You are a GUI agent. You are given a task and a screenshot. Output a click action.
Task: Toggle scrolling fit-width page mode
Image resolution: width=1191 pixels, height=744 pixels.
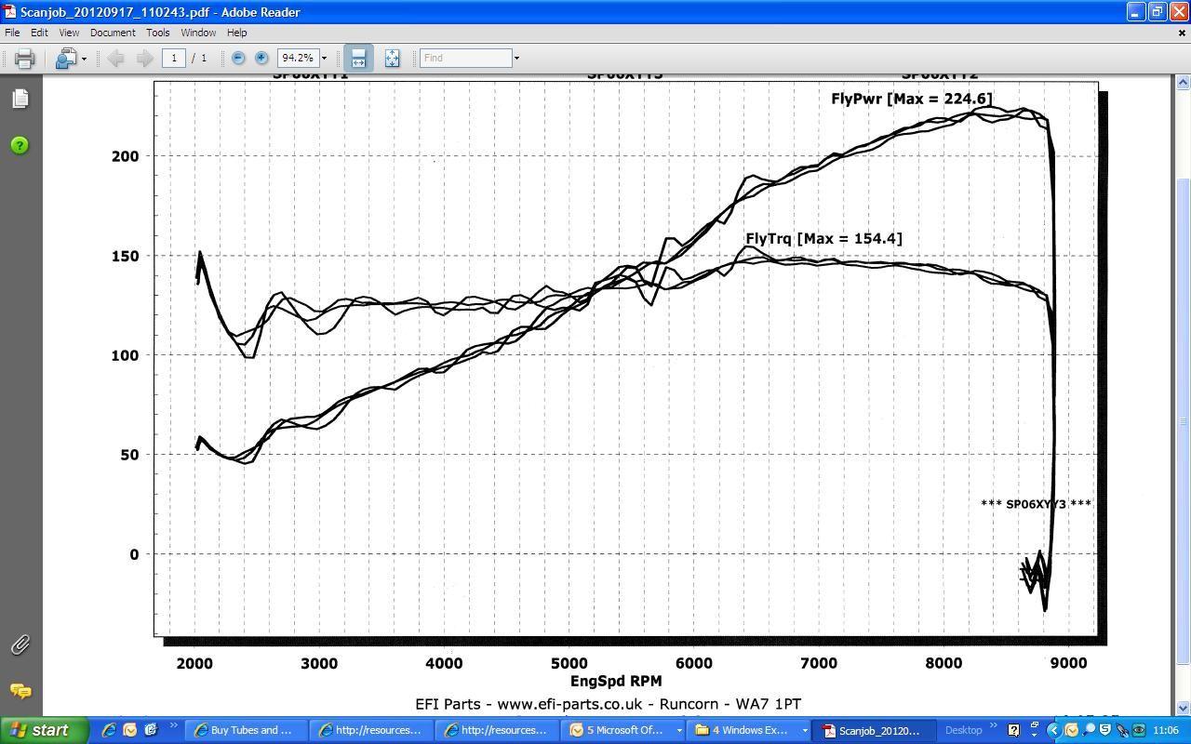358,58
